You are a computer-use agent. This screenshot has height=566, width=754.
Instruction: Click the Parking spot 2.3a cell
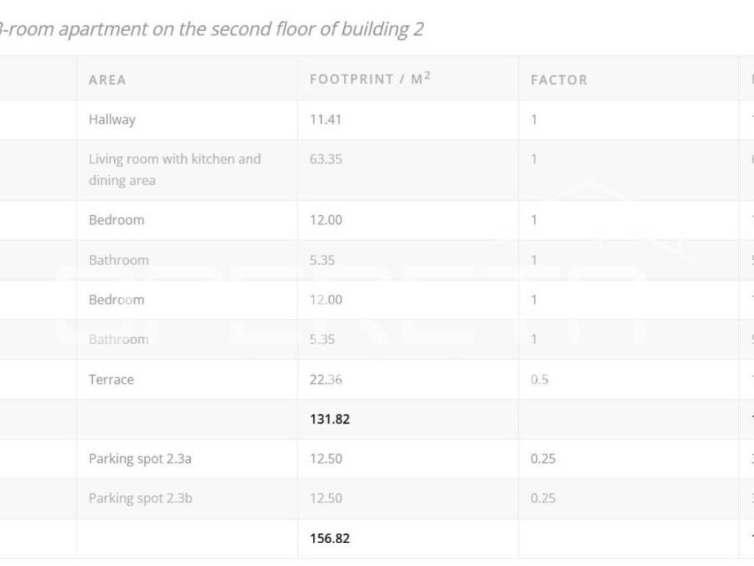(140, 458)
